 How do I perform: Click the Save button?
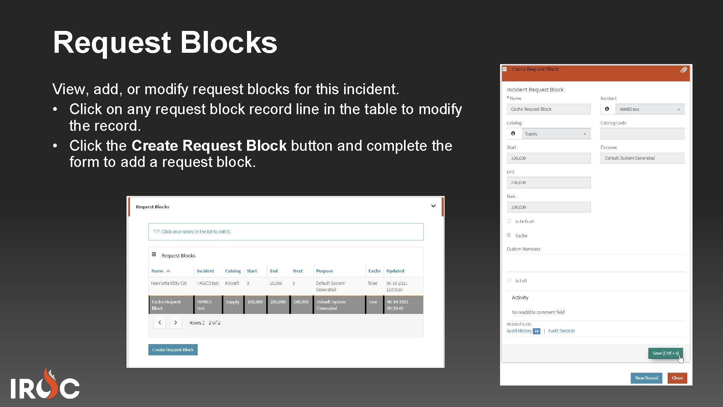665,353
